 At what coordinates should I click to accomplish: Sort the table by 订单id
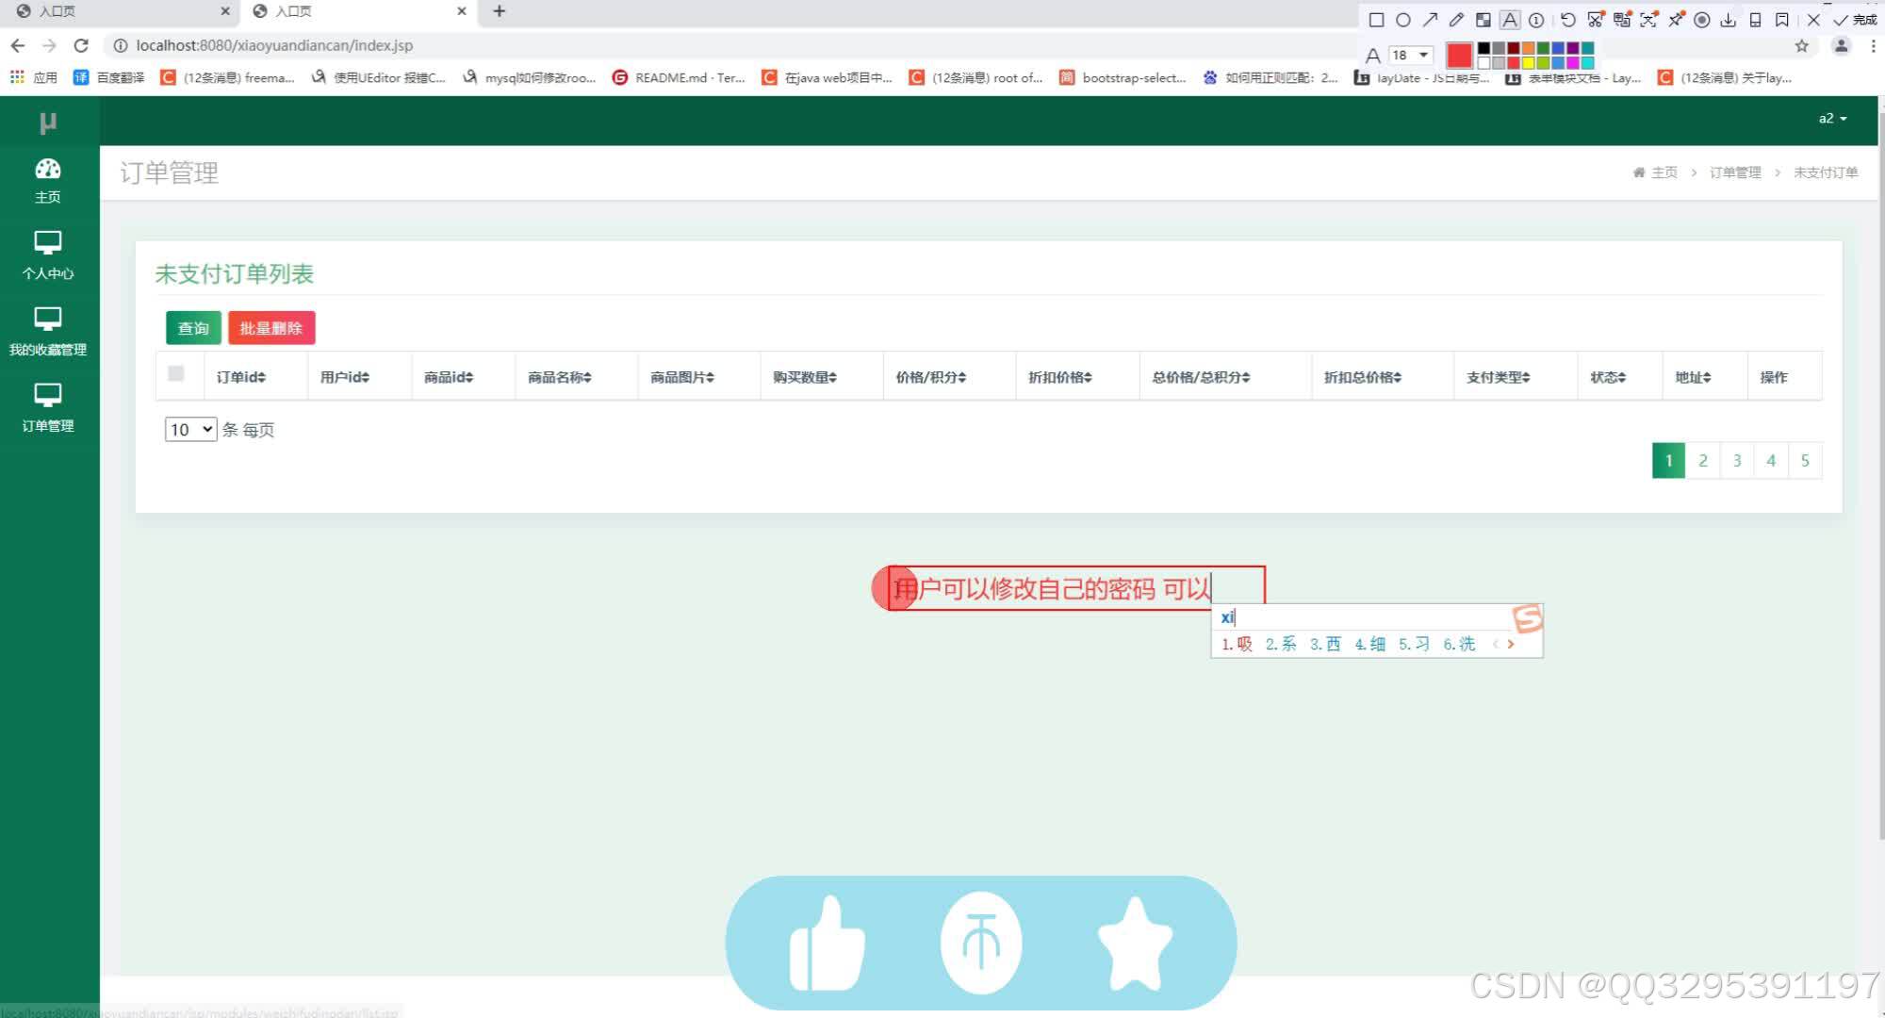pyautogui.click(x=241, y=377)
